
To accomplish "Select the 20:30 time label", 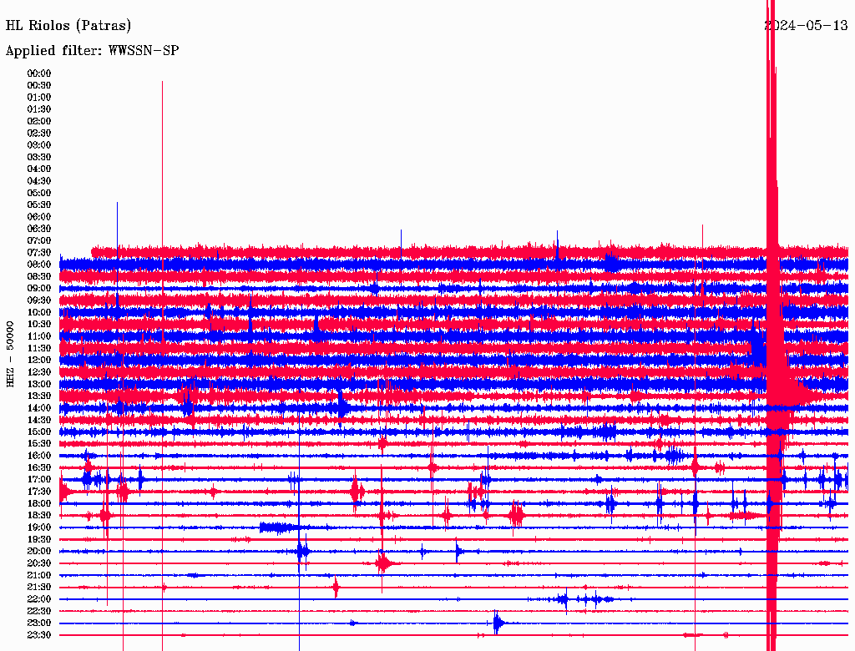I will pyautogui.click(x=39, y=563).
